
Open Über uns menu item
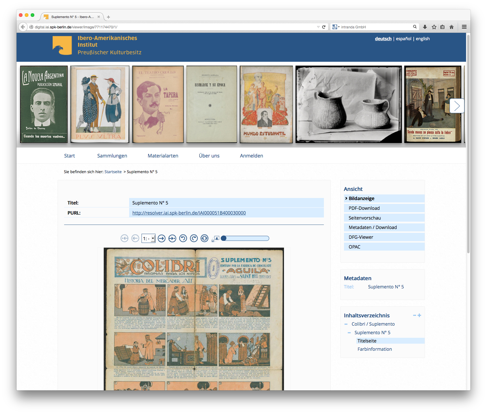click(x=209, y=156)
